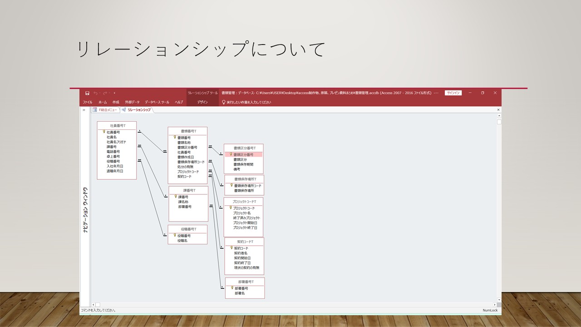Open the Customize Quick Access Toolbar dropdown
This screenshot has width=581, height=327.
point(114,93)
